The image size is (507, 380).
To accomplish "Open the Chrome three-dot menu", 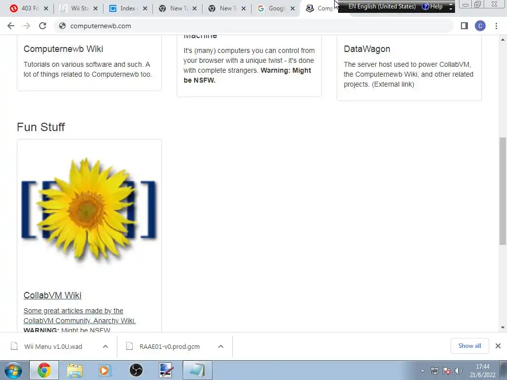I will coord(496,26).
